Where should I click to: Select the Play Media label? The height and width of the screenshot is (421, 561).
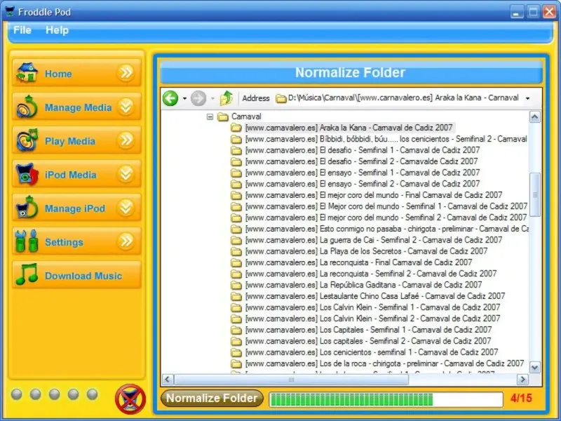[70, 142]
